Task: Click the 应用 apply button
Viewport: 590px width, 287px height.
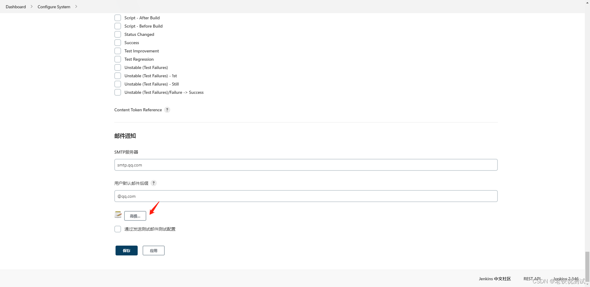Action: click(x=154, y=251)
